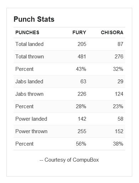Viewport: 139px width, 183px height.
Task: Select the Total thrown row label
Action: tap(30, 57)
